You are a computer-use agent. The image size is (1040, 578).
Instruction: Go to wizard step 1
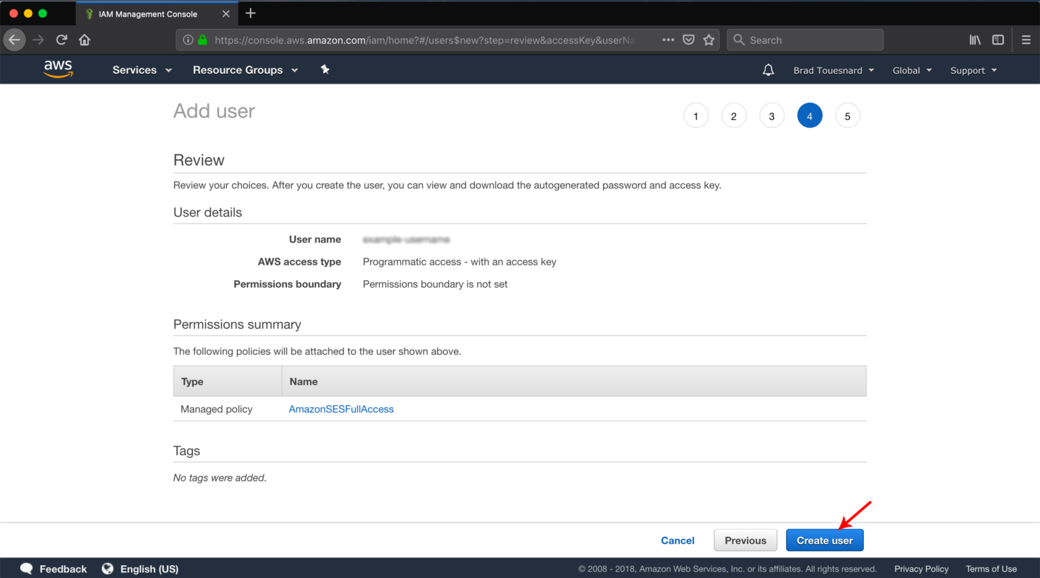696,116
